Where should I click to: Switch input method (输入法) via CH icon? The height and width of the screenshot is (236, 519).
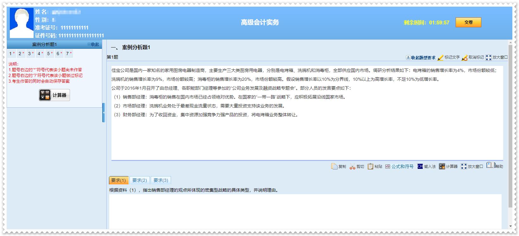(x=420, y=166)
